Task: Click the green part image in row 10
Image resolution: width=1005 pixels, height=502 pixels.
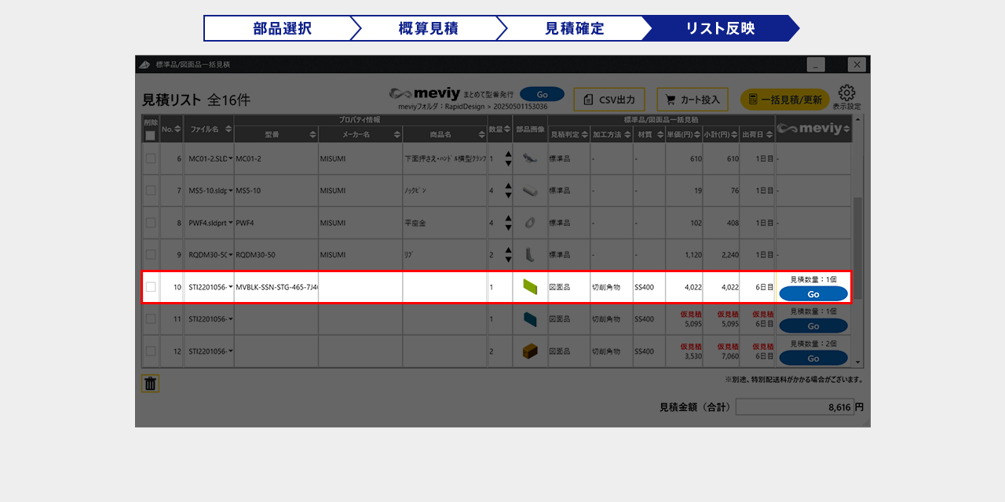Action: (530, 287)
